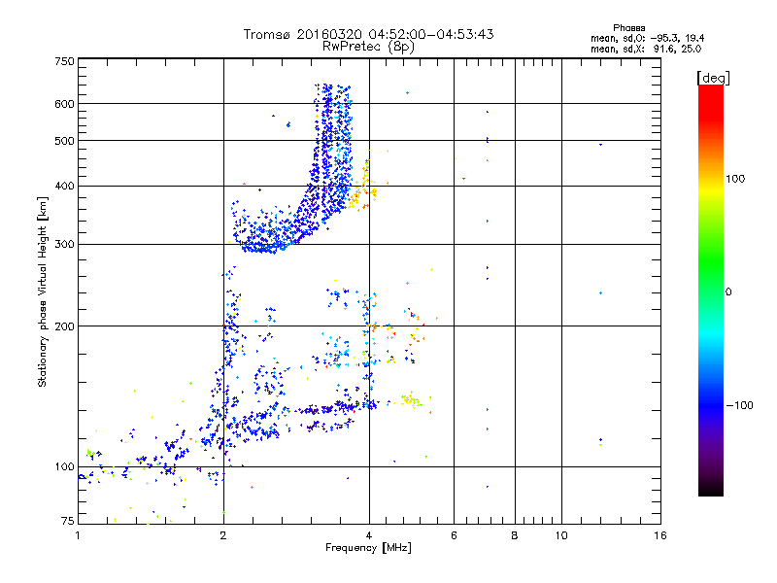Click the x-axis label "4"
The height and width of the screenshot is (583, 777).
click(369, 535)
